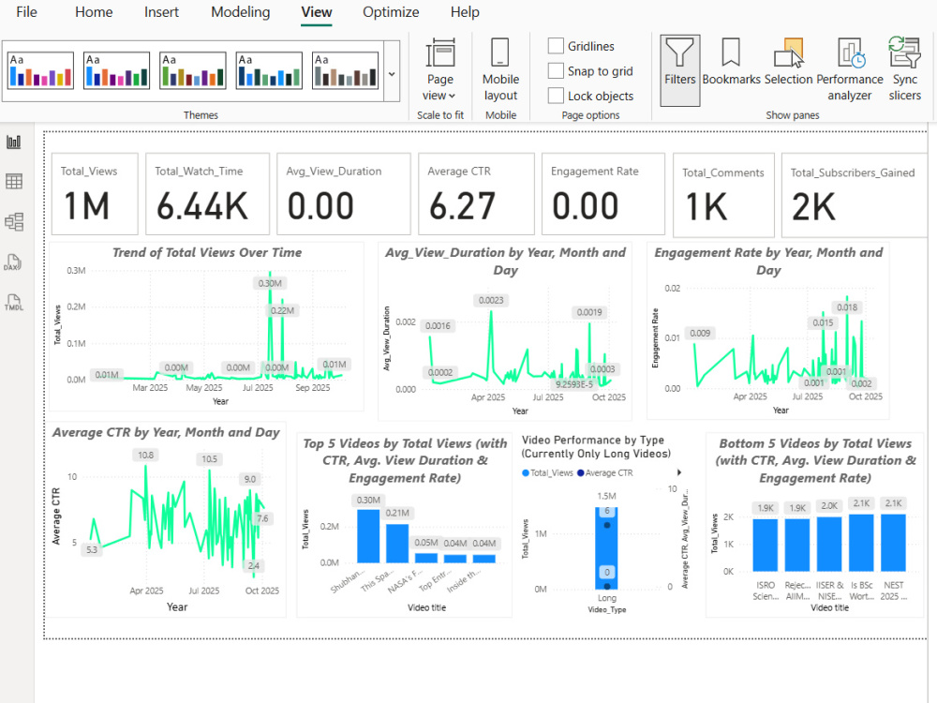Select the Total_Views card
The width and height of the screenshot is (937, 703).
click(x=95, y=194)
